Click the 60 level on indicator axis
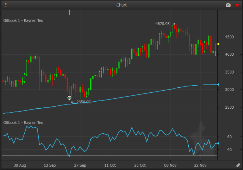243x170 pixels. pyautogui.click(x=229, y=137)
